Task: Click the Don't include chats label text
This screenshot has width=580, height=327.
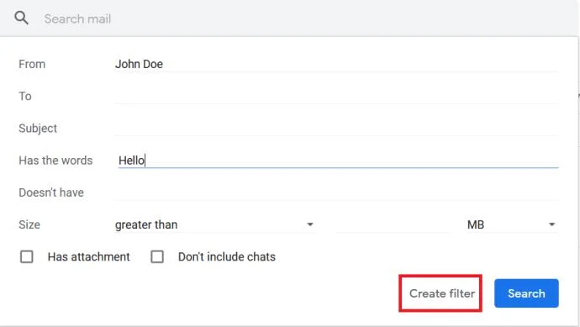Action: coord(227,256)
